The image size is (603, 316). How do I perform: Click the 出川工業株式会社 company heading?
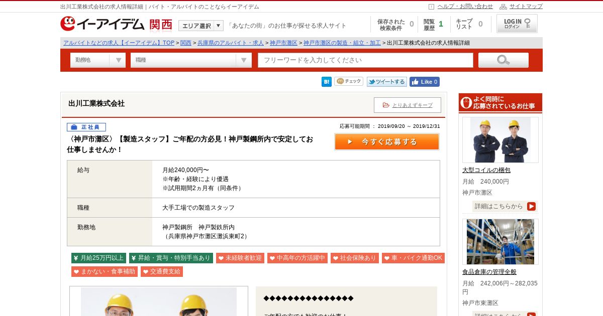(x=96, y=103)
